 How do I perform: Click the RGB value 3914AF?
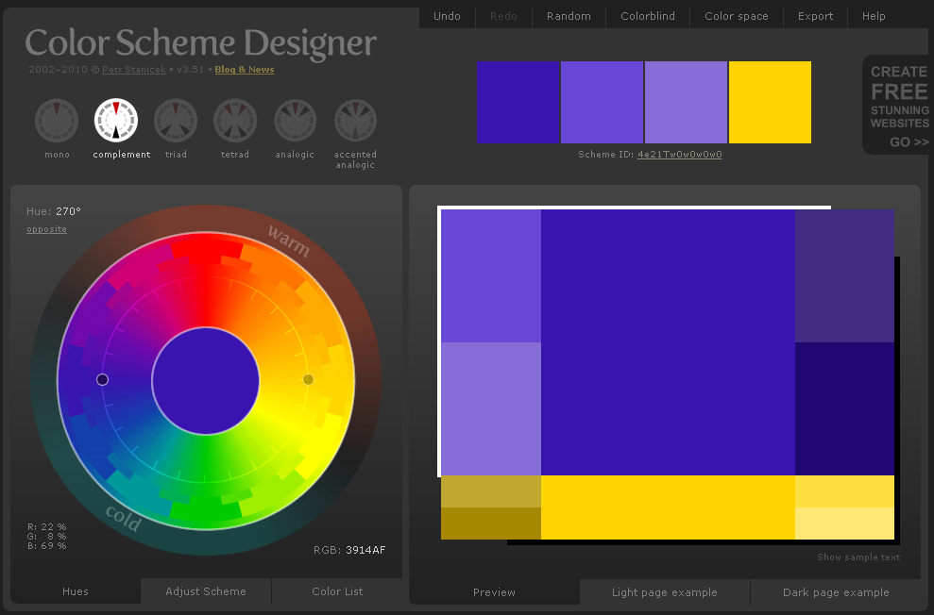coord(365,550)
